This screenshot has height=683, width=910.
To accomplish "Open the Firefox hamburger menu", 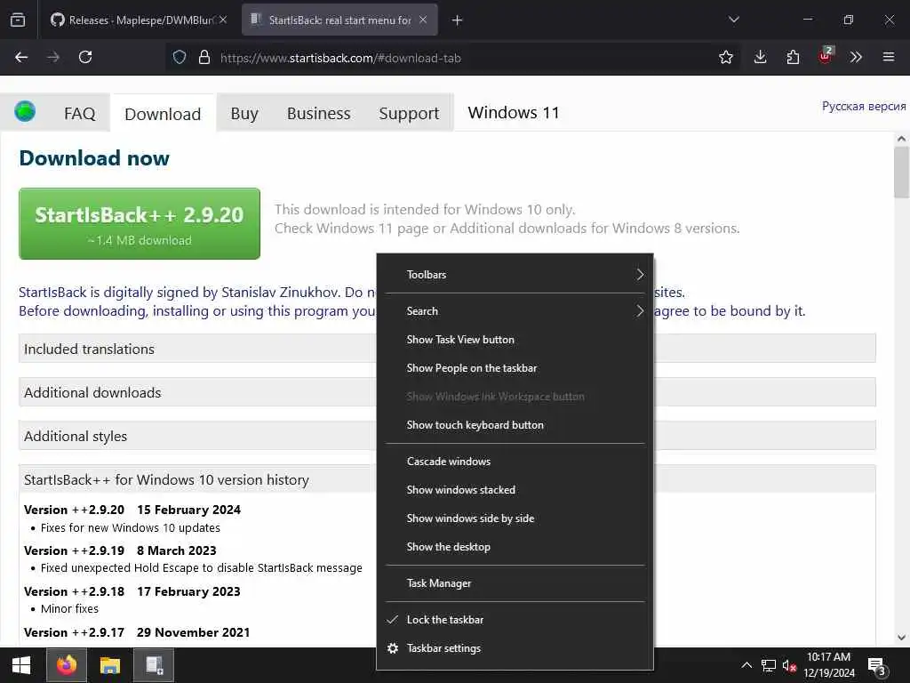I will [888, 57].
